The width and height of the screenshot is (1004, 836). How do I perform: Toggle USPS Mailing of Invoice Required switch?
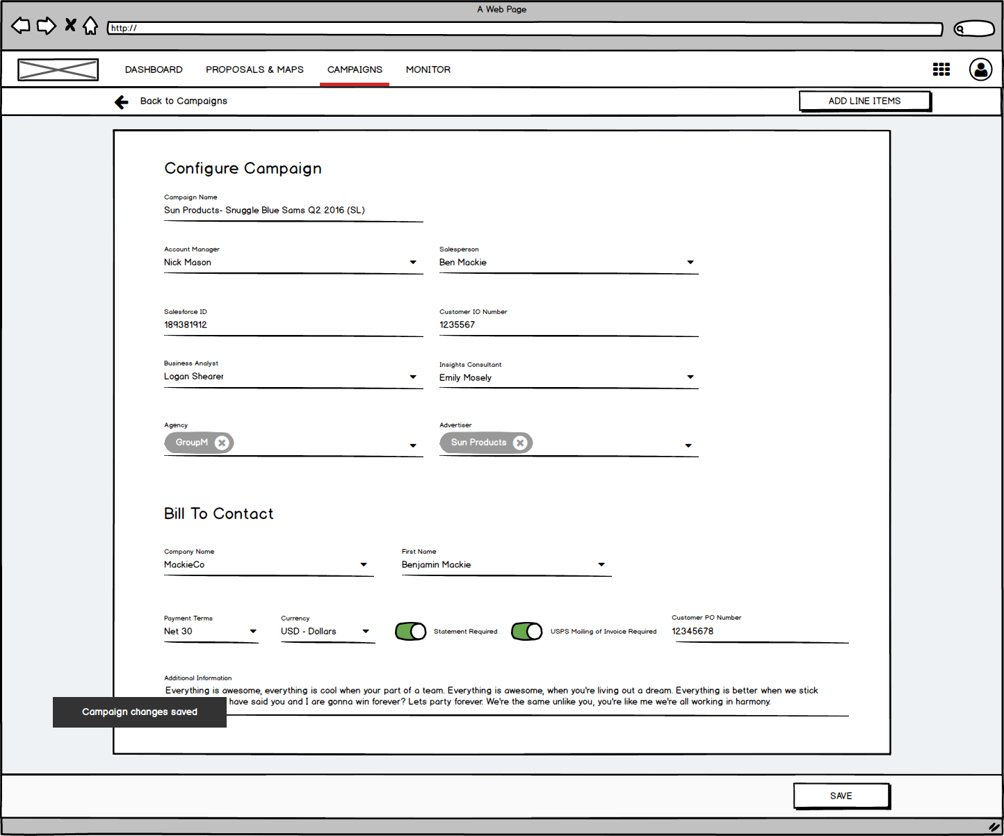tap(526, 631)
